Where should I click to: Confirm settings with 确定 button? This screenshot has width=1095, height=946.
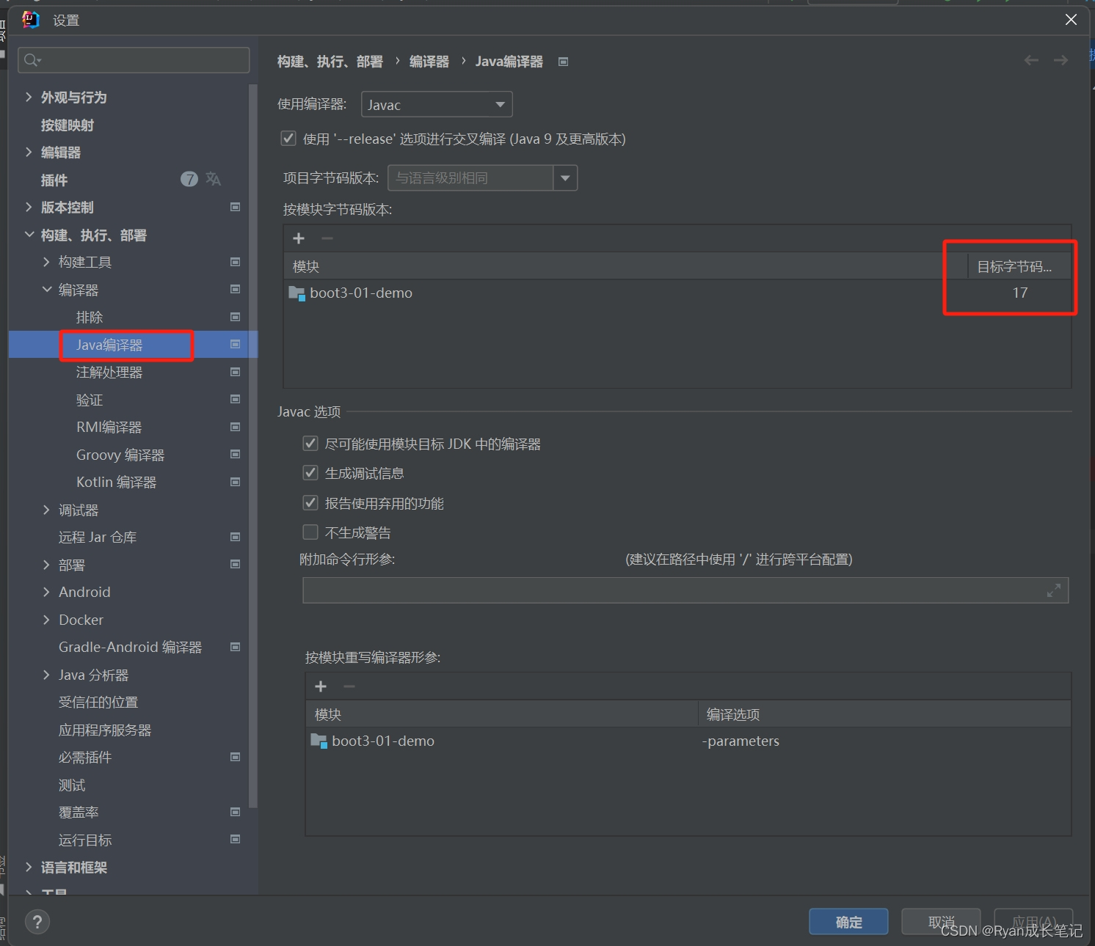(848, 922)
